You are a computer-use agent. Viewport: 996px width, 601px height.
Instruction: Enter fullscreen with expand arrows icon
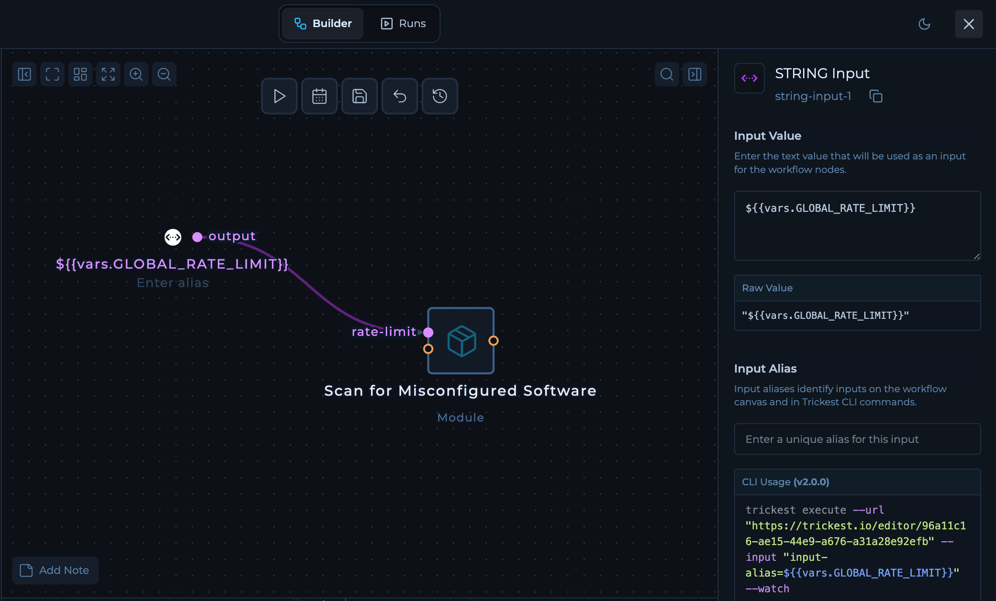coord(108,74)
